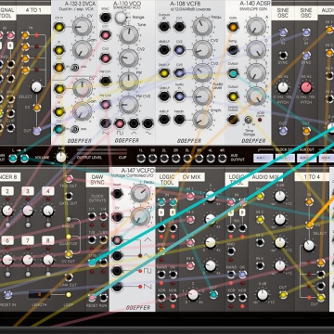Image resolution: width=334 pixels, height=334 pixels.
Task: Click the 1L main output jack
Action: pos(141,159)
